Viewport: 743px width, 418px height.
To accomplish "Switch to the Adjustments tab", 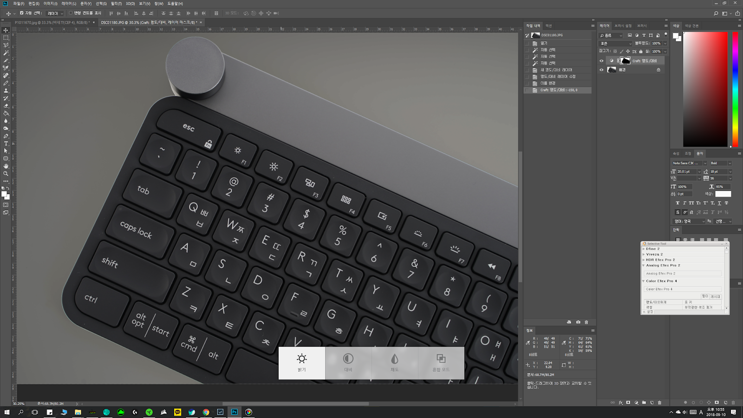I will point(688,153).
